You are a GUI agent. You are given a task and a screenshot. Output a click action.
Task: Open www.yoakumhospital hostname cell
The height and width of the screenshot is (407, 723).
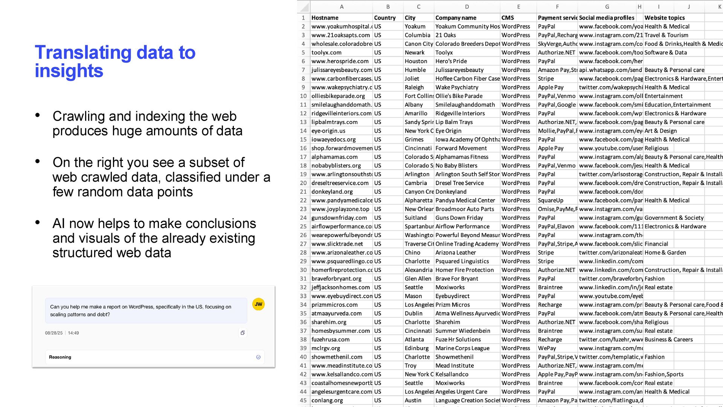(341, 26)
